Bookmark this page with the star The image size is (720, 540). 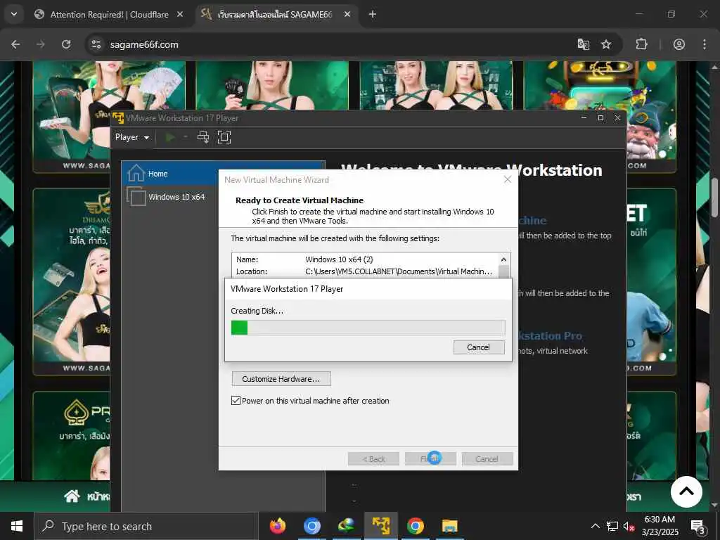pos(606,44)
